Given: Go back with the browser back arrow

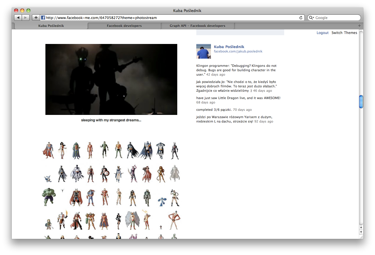Looking at the screenshot, I should (x=18, y=18).
